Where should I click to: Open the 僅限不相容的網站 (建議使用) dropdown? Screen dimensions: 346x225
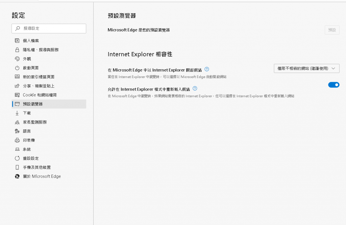pos(306,68)
